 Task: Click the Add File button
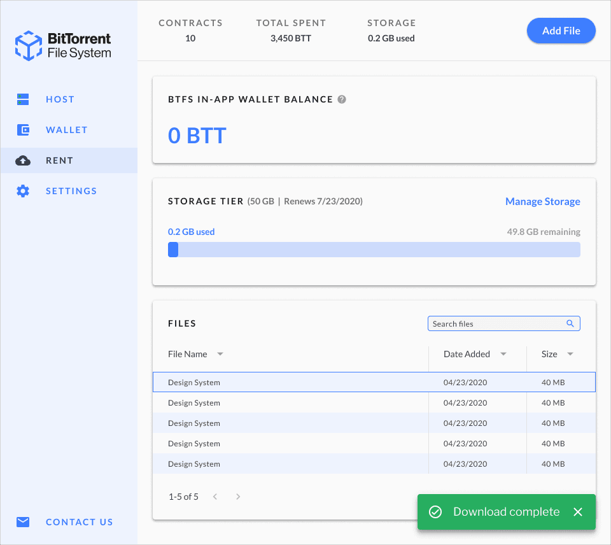pos(561,31)
